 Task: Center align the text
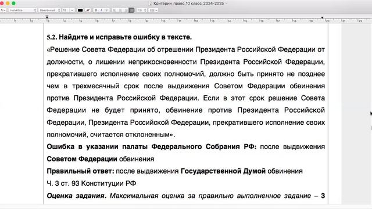pos(120,10)
